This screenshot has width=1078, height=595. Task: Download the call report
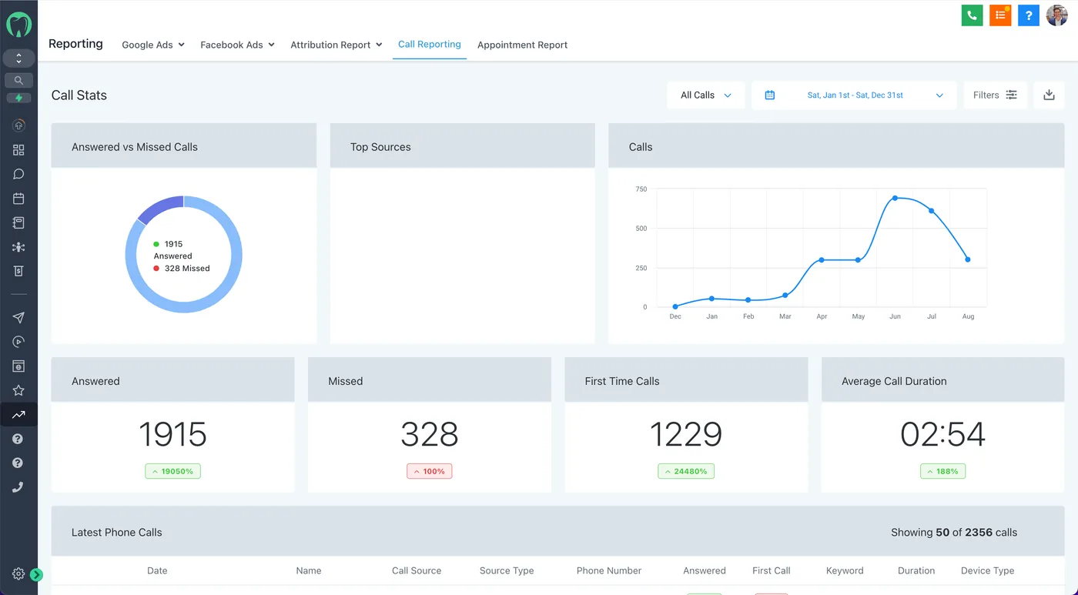coord(1049,95)
